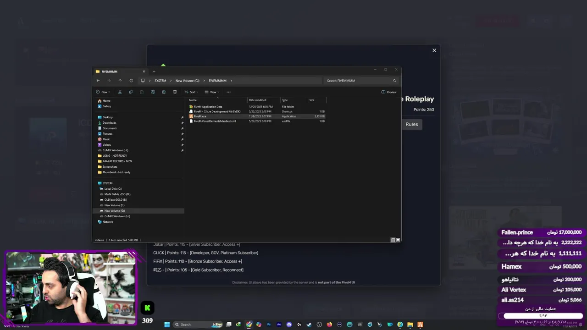Sort by the Size column header
Screen dimensions: 587x330
pos(317,100)
